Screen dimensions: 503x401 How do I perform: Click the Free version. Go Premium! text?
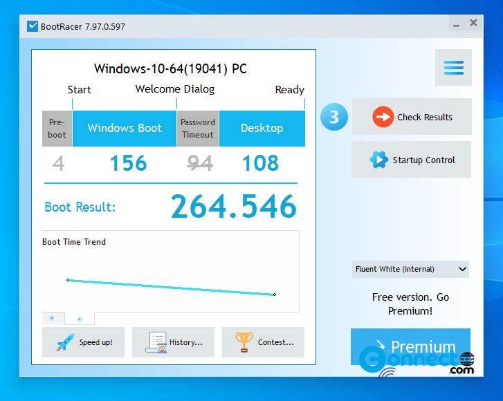tap(410, 304)
